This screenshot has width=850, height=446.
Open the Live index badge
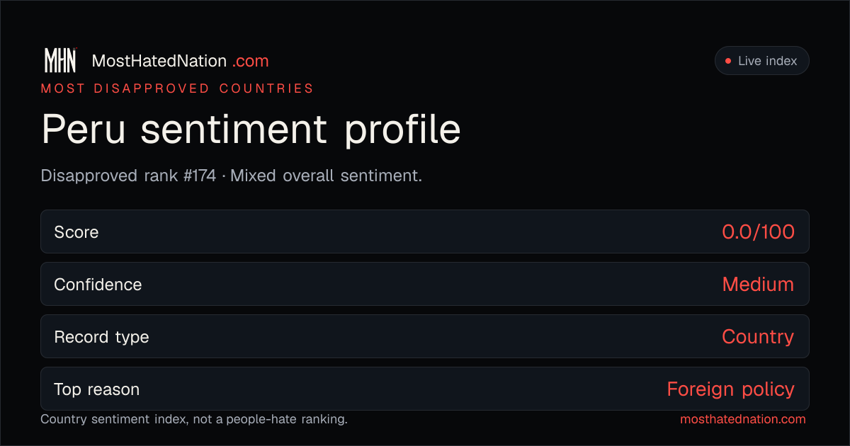(761, 61)
